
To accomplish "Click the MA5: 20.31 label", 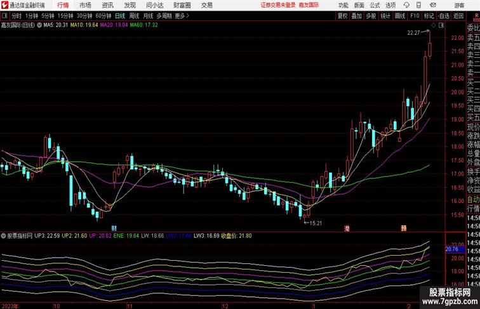I will (x=55, y=25).
